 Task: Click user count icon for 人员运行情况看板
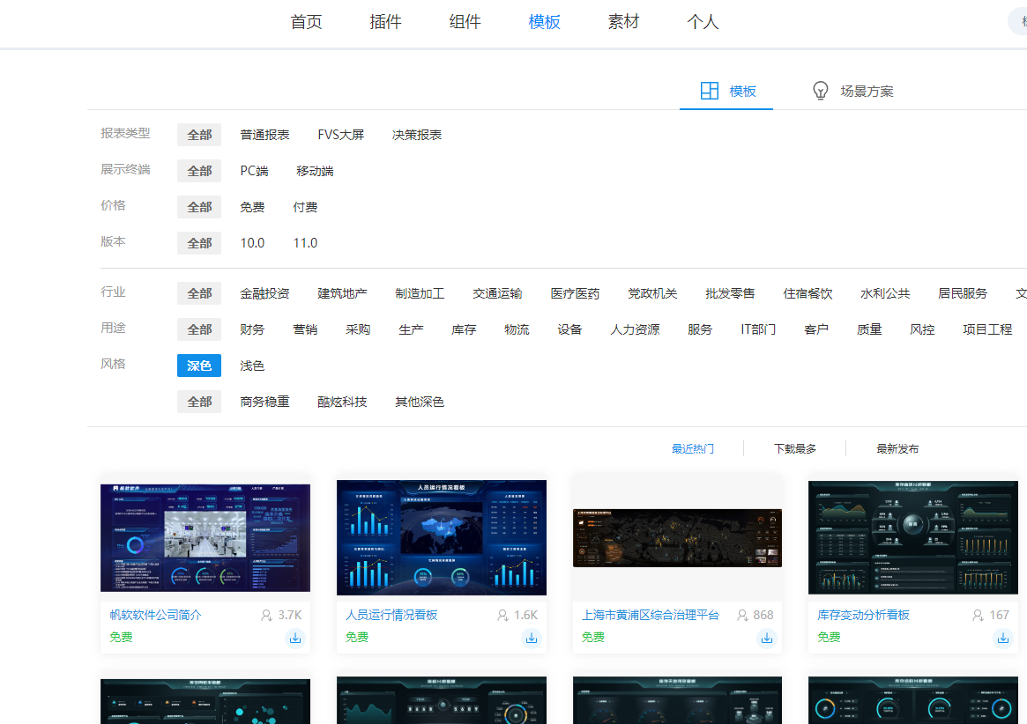(502, 616)
